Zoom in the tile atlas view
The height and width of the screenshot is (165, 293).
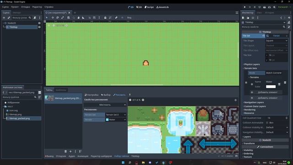pyautogui.click(x=143, y=100)
